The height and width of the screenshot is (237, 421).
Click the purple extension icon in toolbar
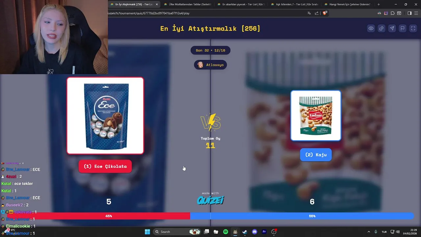(386, 13)
